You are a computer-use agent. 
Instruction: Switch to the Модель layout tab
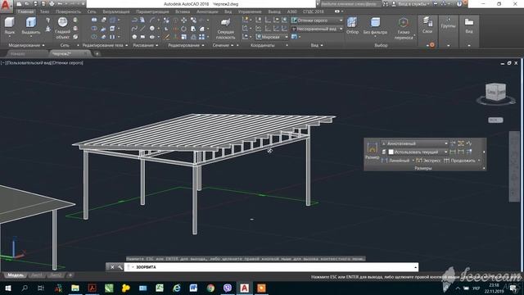point(16,275)
